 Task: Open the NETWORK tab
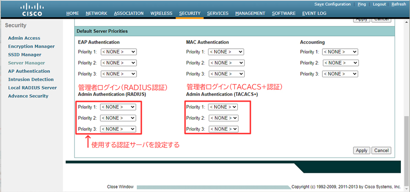(x=96, y=13)
